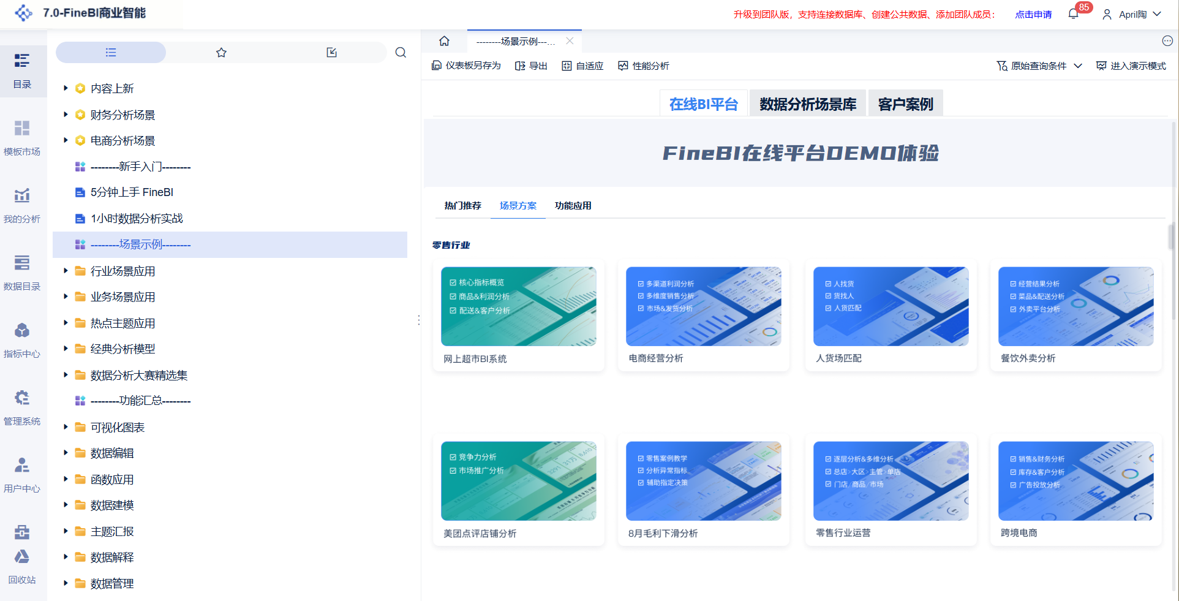This screenshot has width=1179, height=601.
Task: Expand the 电商分析场景 tree node
Action: 66,140
